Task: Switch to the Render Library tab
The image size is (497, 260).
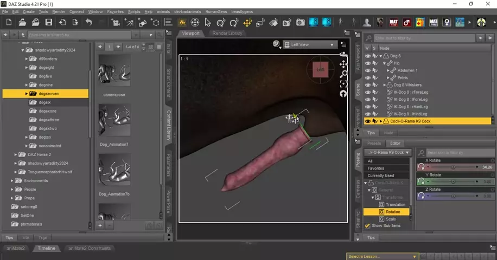Action: (x=227, y=33)
